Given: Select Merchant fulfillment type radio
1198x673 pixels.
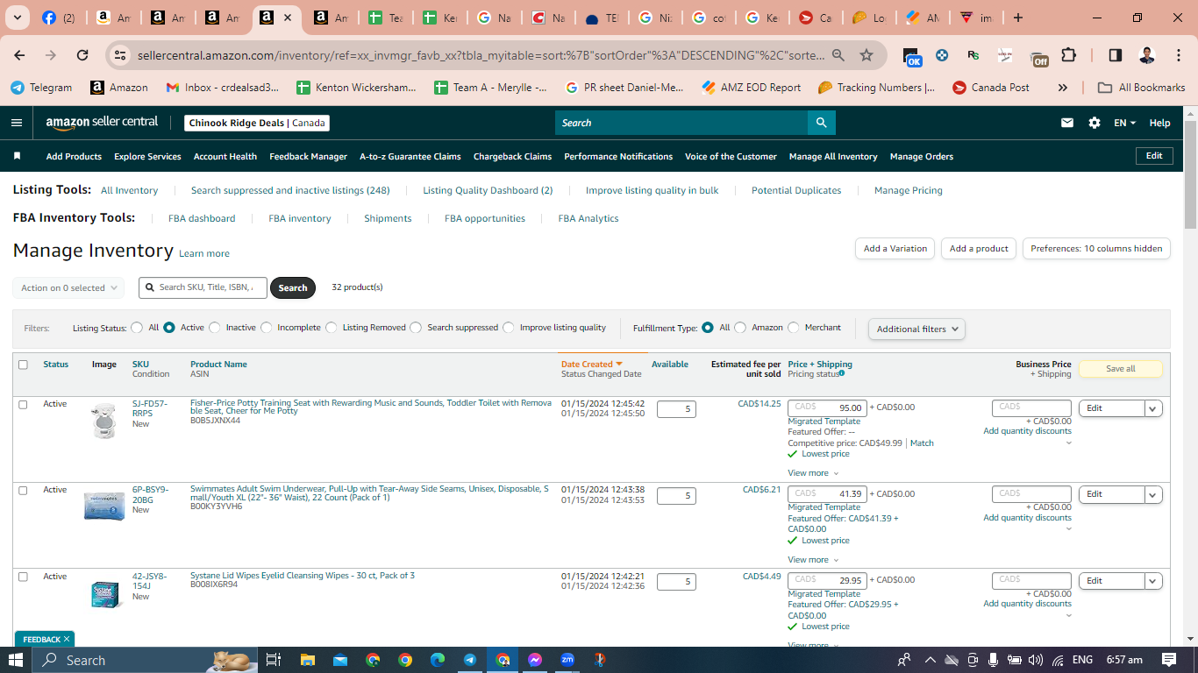Looking at the screenshot, I should 794,328.
